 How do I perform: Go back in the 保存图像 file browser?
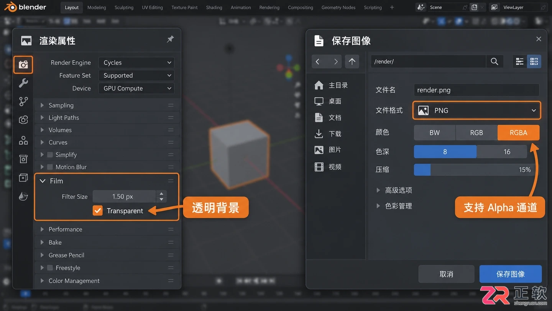point(317,61)
